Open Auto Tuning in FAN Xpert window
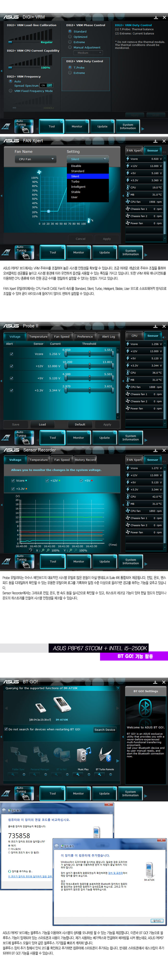The width and height of the screenshot is (168, 965). click(24, 252)
